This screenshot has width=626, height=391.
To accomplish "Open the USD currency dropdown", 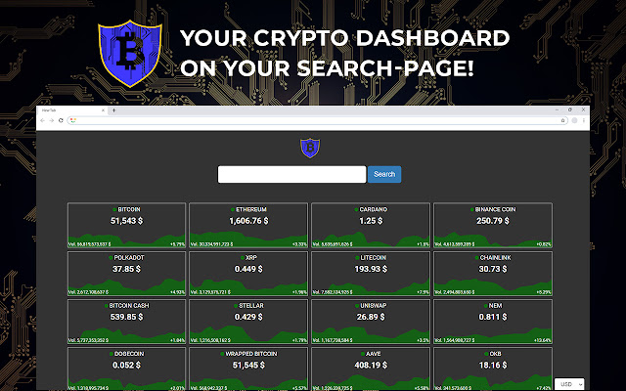I will coord(569,384).
